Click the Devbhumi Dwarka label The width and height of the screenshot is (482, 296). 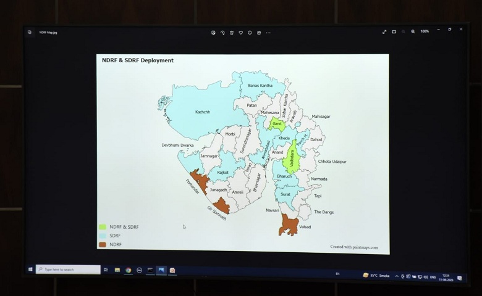178,145
